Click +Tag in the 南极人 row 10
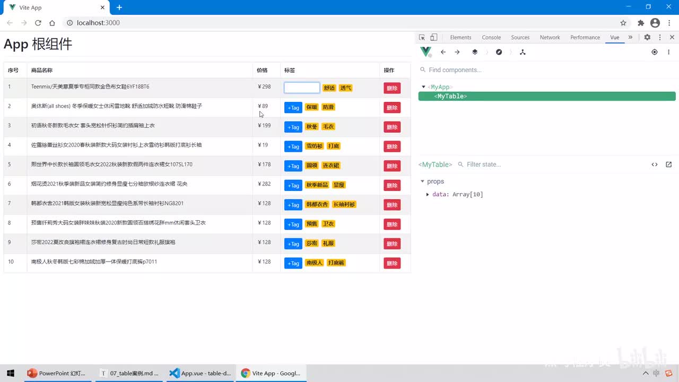Screen dimensions: 679x382 pos(293,263)
